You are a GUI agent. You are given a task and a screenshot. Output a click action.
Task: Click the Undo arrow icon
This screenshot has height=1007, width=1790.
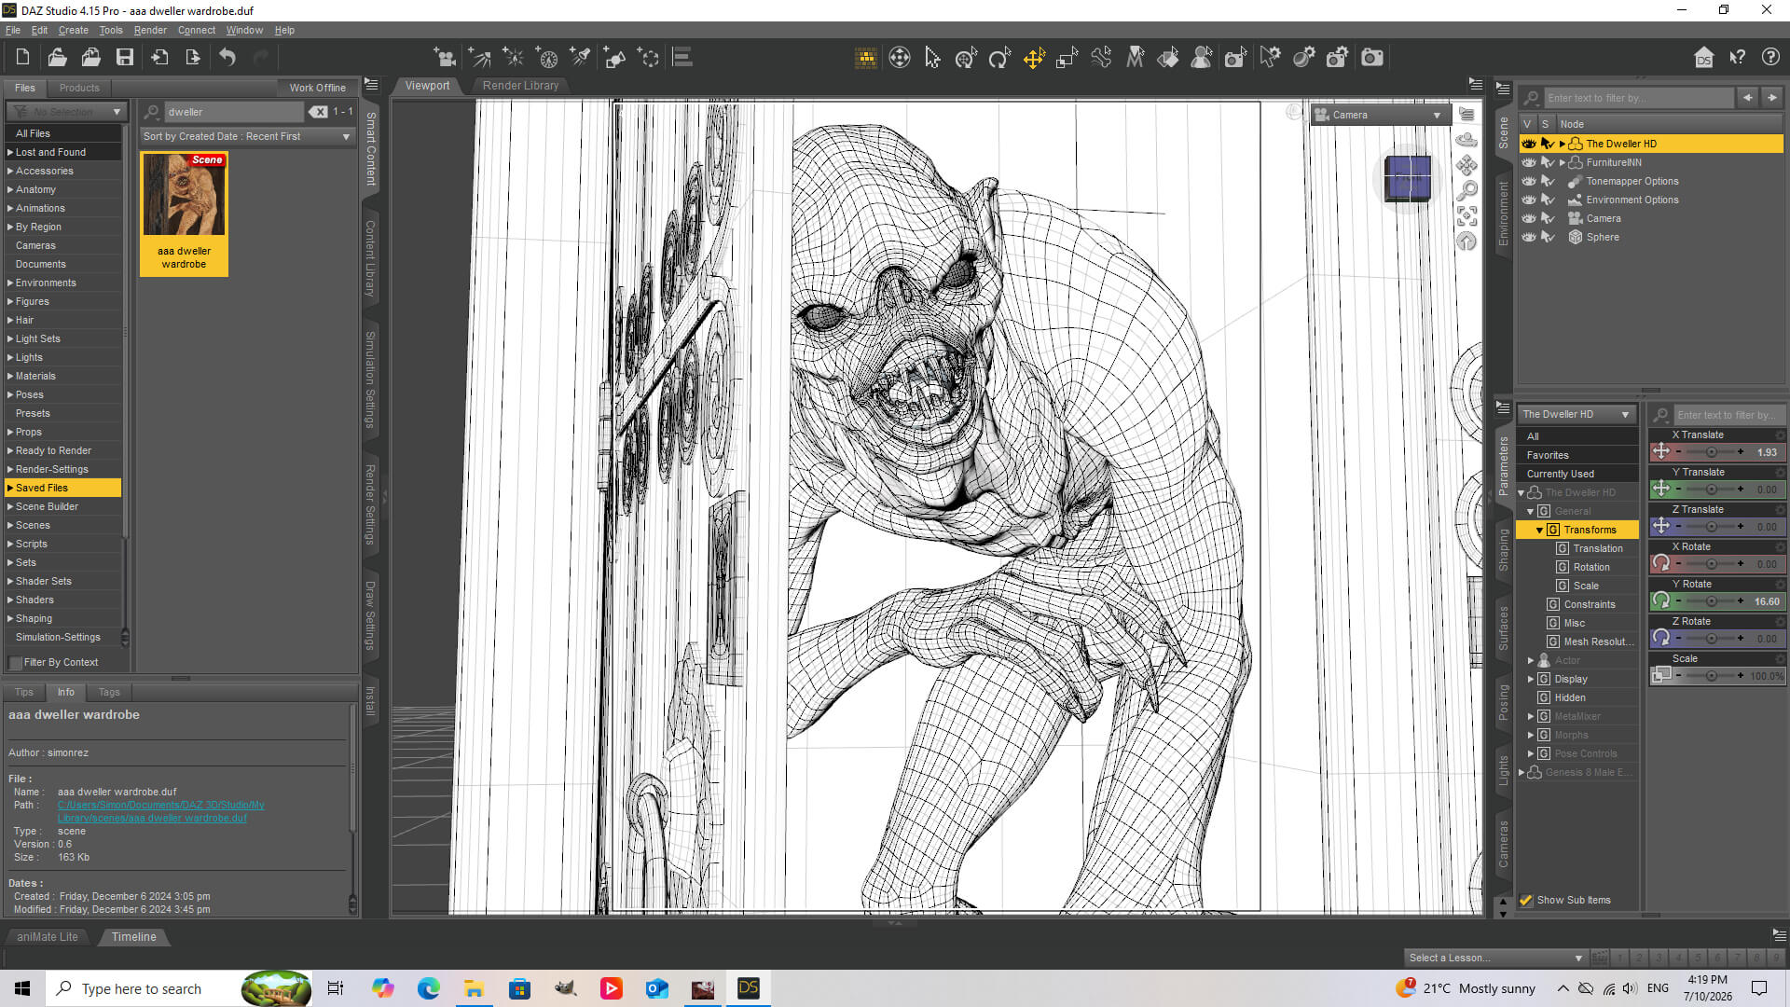click(227, 58)
